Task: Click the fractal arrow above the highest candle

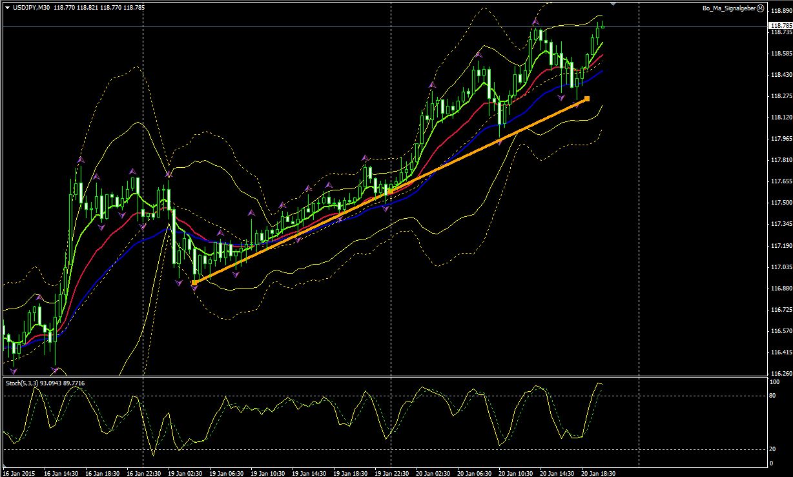Action: coord(535,22)
